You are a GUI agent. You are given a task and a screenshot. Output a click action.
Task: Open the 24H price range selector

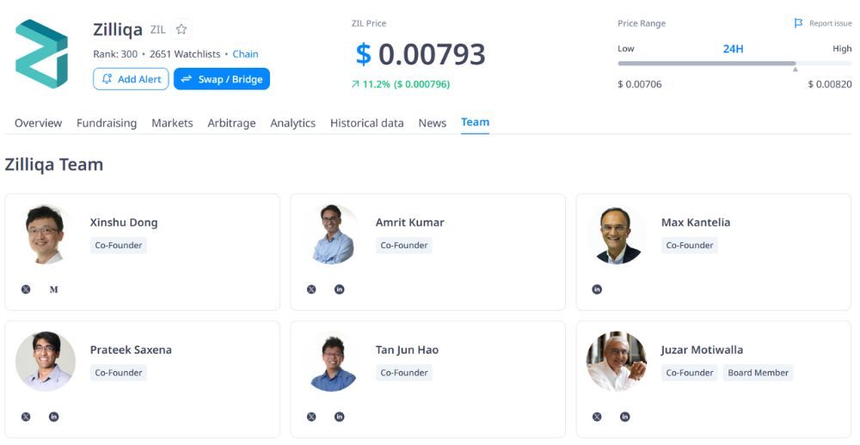pyautogui.click(x=733, y=49)
